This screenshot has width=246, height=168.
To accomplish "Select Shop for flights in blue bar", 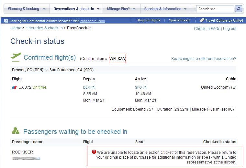I will (149, 20).
